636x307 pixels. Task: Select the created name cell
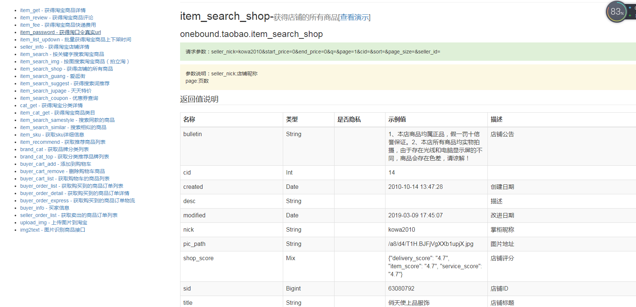(231, 187)
